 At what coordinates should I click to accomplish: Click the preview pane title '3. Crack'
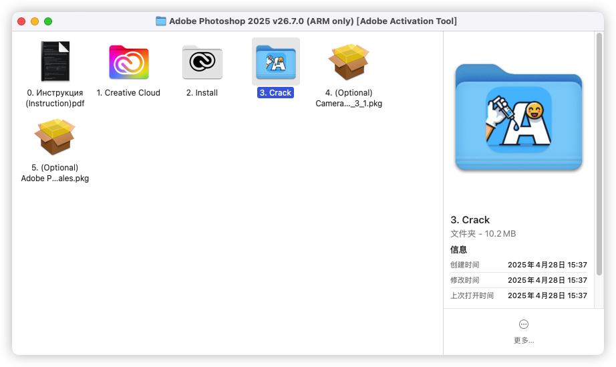(470, 220)
